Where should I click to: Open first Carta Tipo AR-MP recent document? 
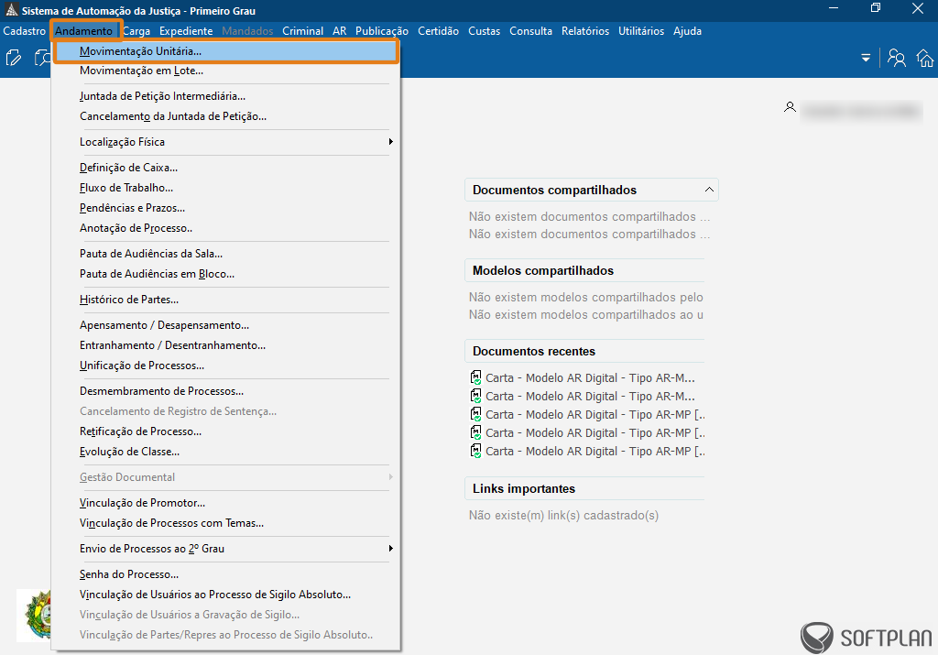(587, 415)
